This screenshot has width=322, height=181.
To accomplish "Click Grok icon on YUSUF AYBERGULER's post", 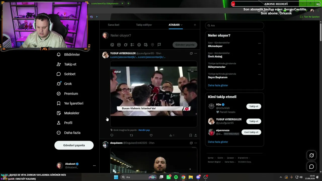I will point(191,53).
